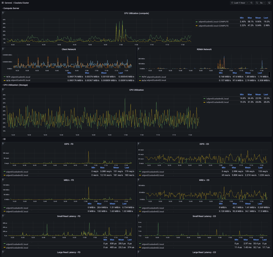Image resolution: width=273 pixels, height=257 pixels.
Task: Toggle xdpm01adm01.local-COMPUTE series visibility
Action: pyautogui.click(x=214, y=22)
